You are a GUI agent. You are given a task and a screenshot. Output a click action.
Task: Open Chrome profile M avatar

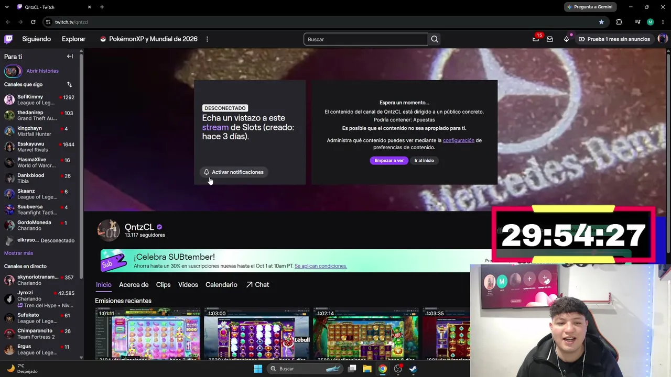[x=651, y=22]
